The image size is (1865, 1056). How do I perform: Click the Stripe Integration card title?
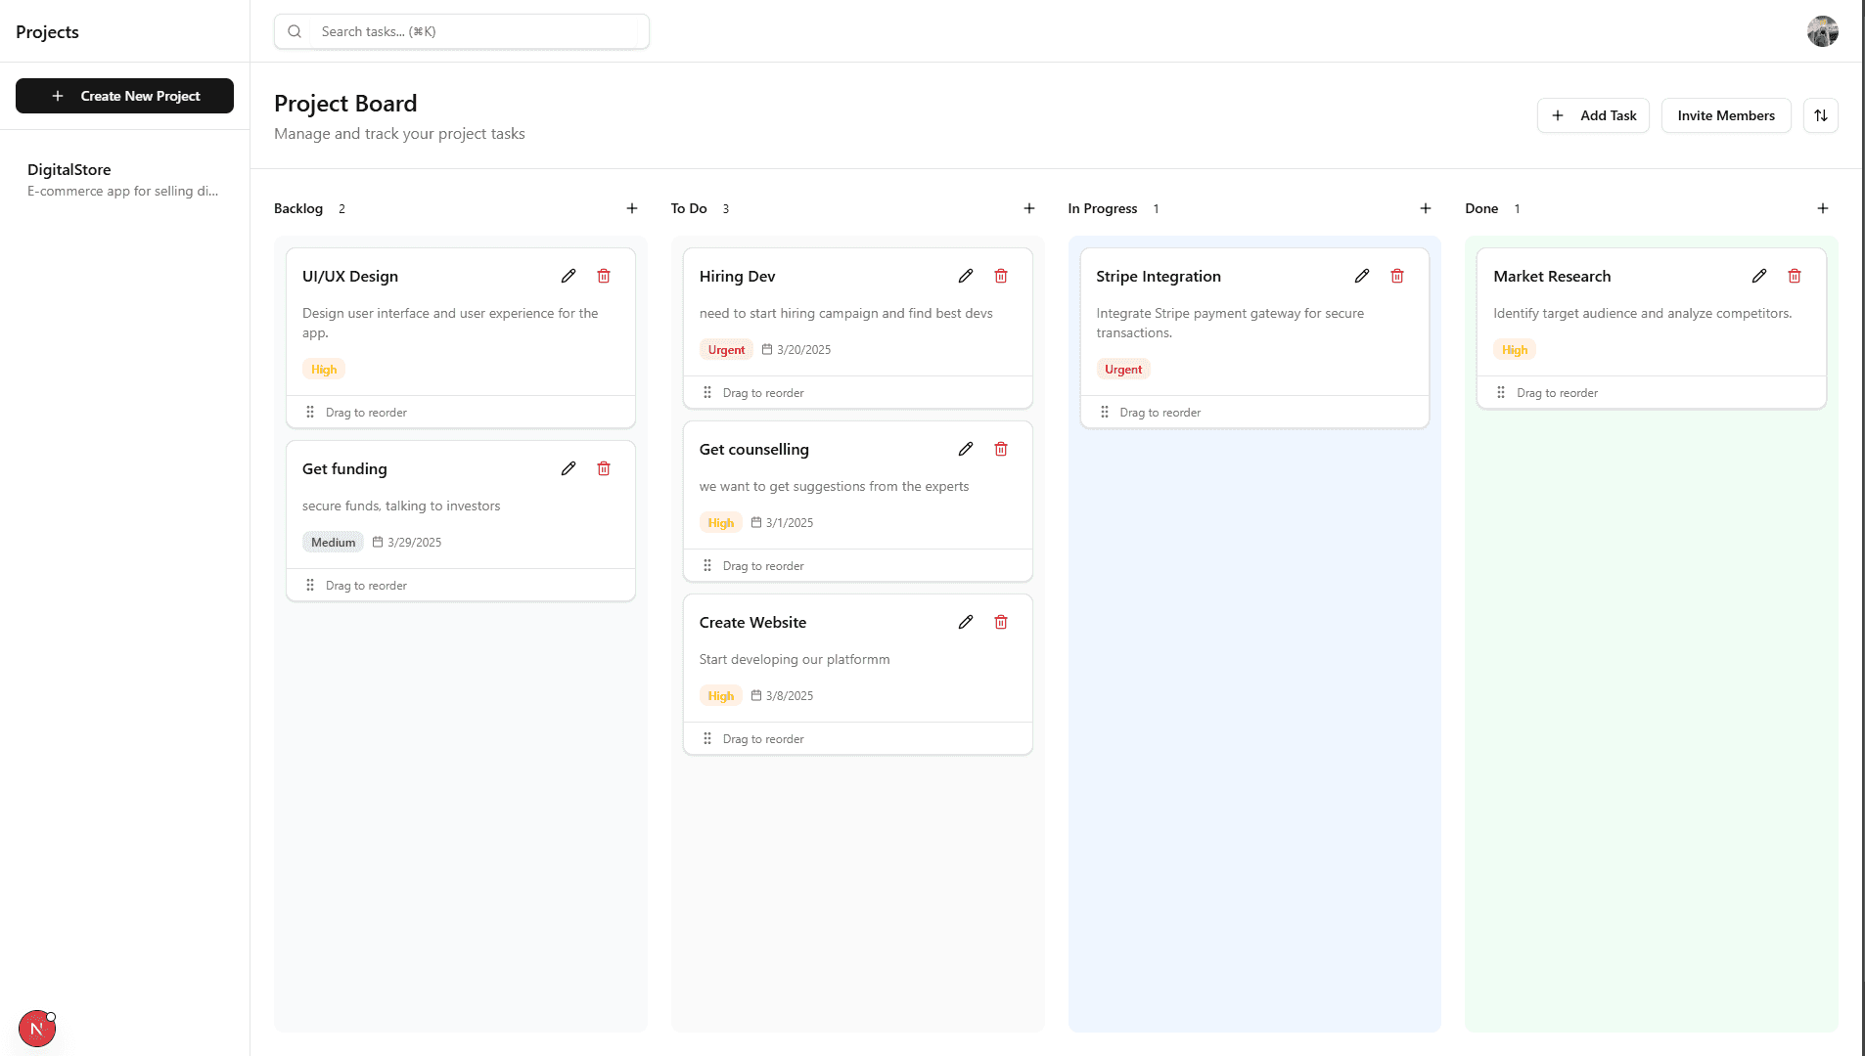pyautogui.click(x=1159, y=276)
